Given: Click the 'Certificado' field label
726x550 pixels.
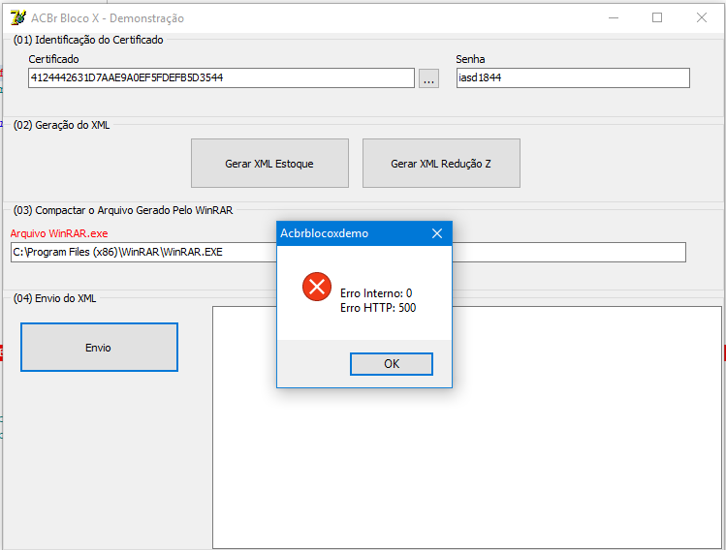Looking at the screenshot, I should (x=53, y=59).
